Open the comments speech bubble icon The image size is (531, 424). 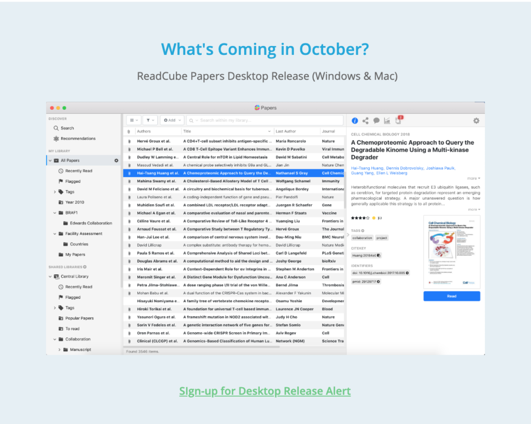click(x=376, y=121)
